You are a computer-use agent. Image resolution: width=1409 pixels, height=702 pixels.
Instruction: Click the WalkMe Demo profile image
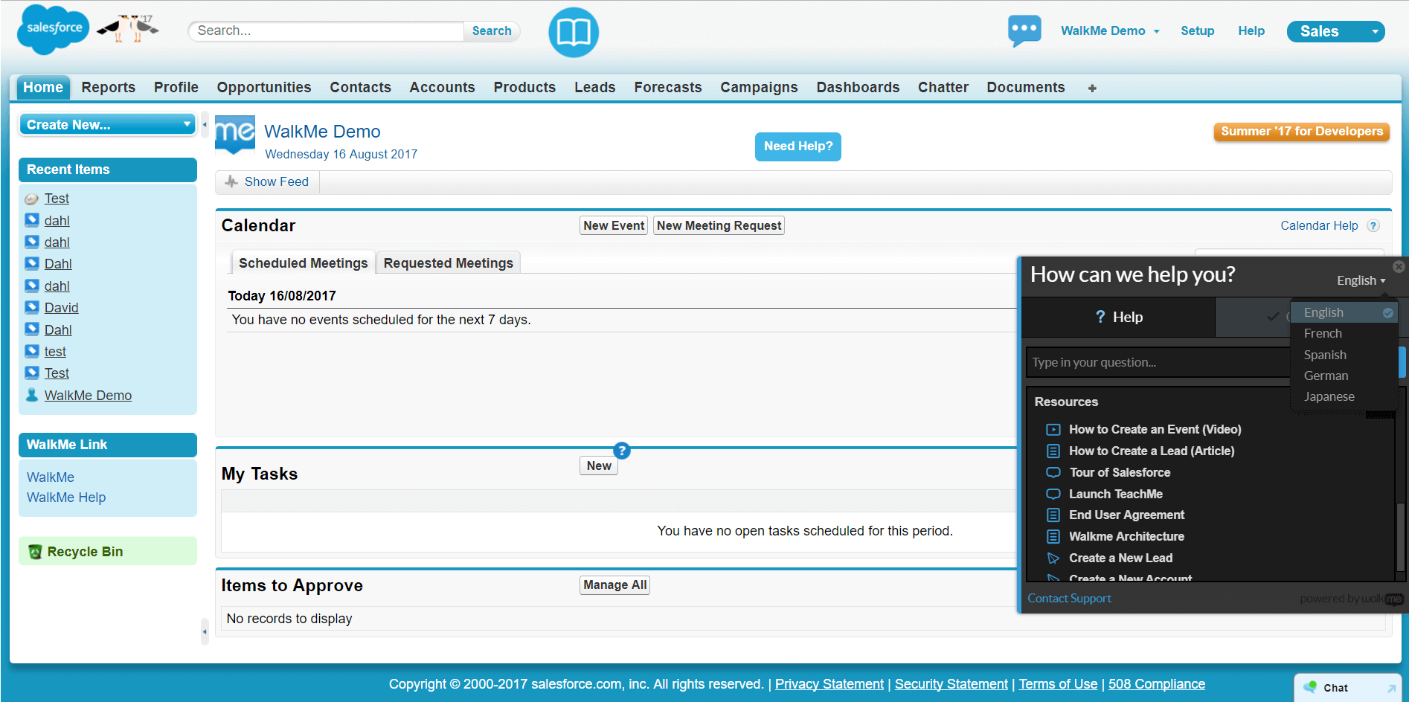(234, 135)
